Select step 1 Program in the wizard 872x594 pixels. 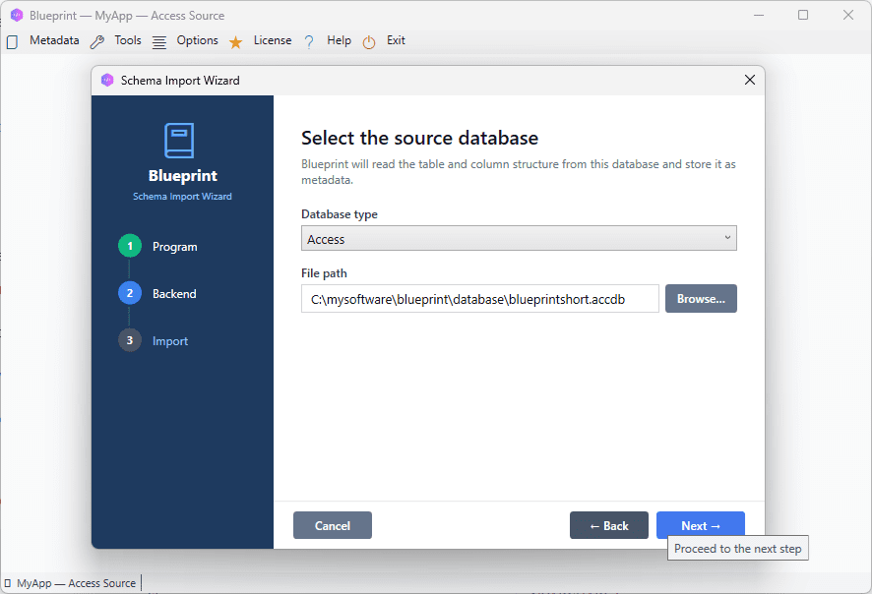point(129,246)
